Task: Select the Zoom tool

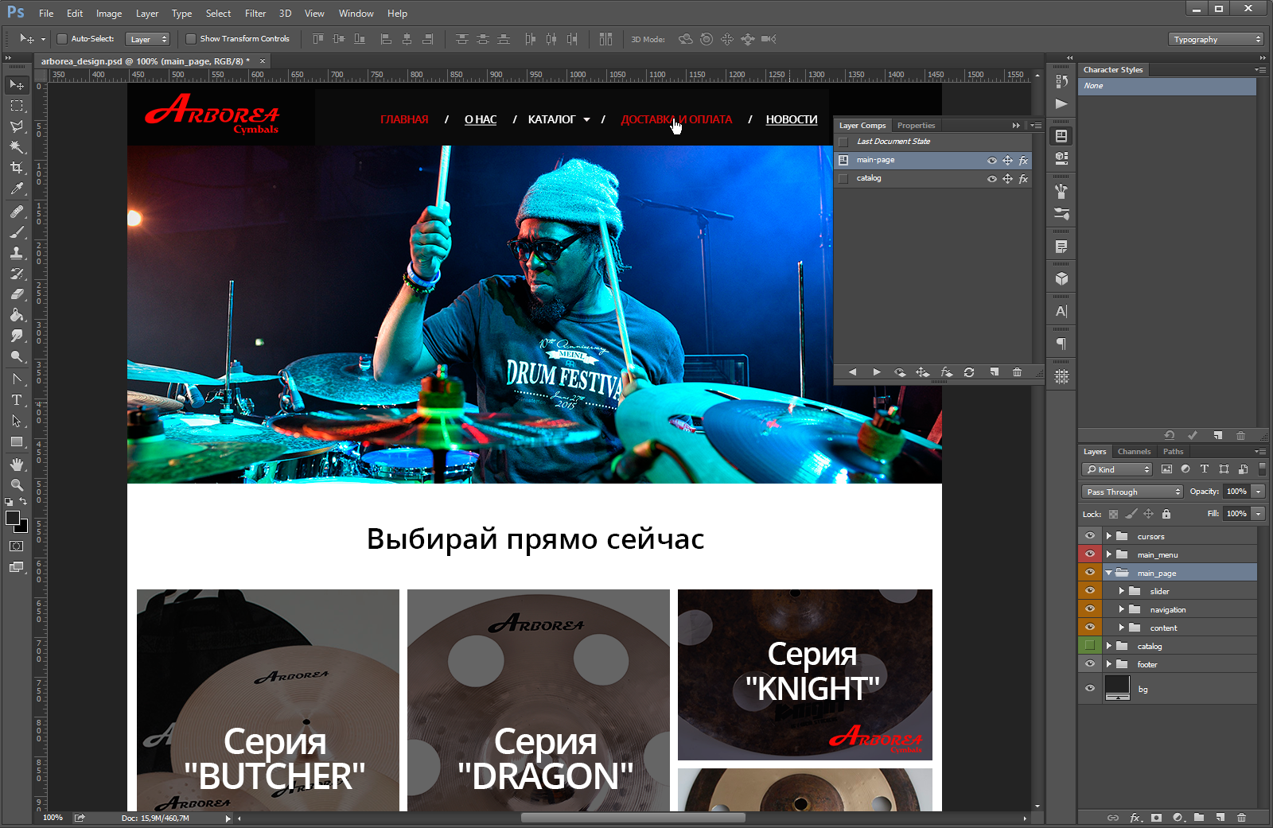Action: click(x=17, y=484)
